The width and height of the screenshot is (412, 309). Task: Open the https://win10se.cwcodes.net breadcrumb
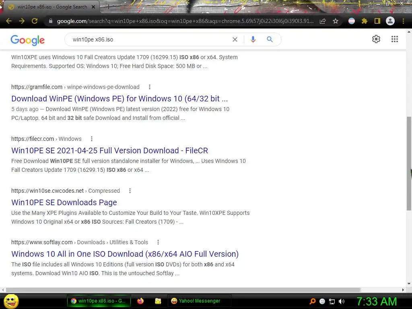pyautogui.click(x=47, y=191)
